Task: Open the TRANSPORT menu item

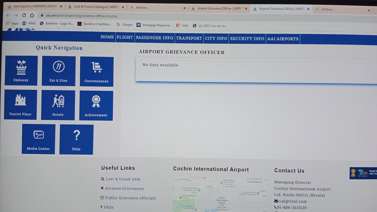Action: point(189,38)
